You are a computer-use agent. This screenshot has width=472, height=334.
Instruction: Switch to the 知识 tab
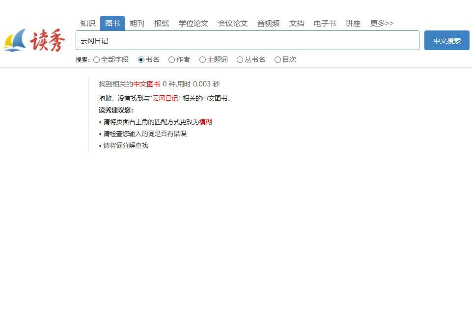(88, 24)
